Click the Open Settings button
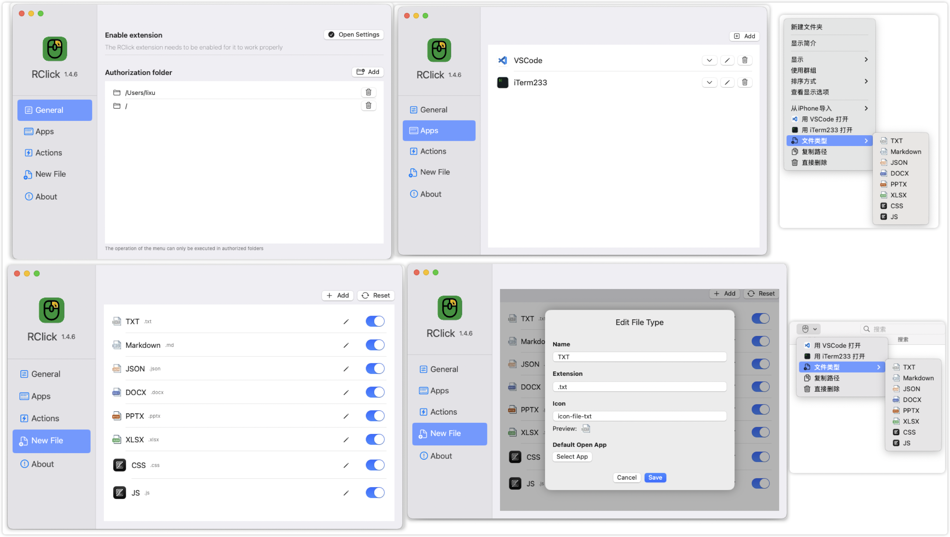950x537 pixels. point(354,35)
